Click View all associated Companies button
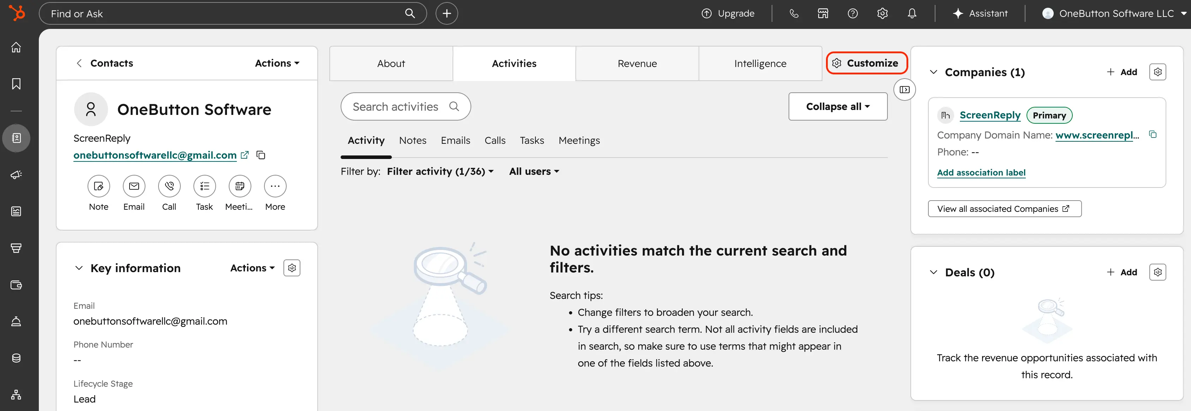 pos(1004,209)
